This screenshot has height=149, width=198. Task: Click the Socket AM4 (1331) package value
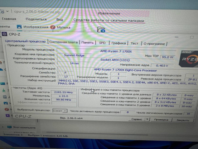coord(115,60)
